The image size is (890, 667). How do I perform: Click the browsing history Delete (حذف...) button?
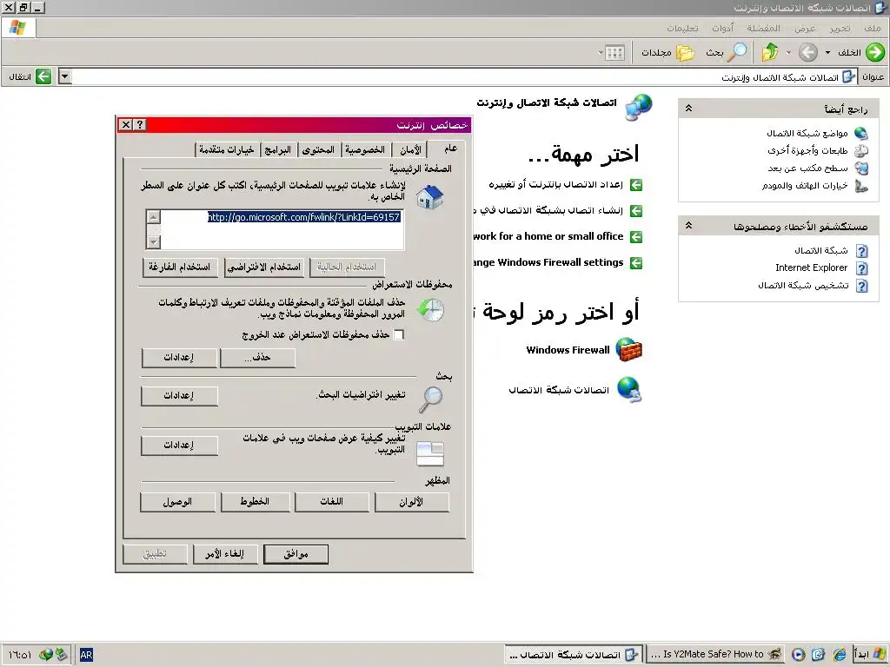(257, 357)
